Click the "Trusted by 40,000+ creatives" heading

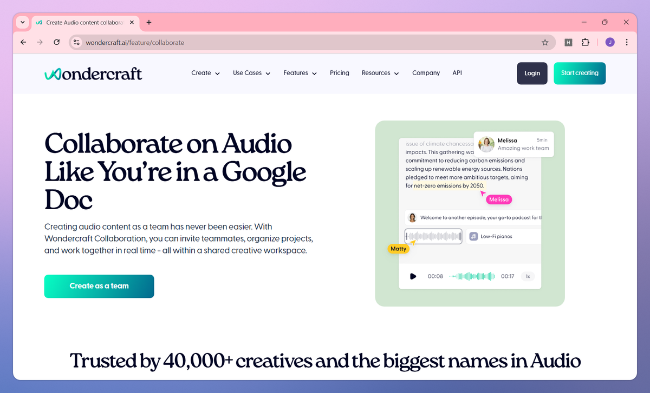pos(325,361)
